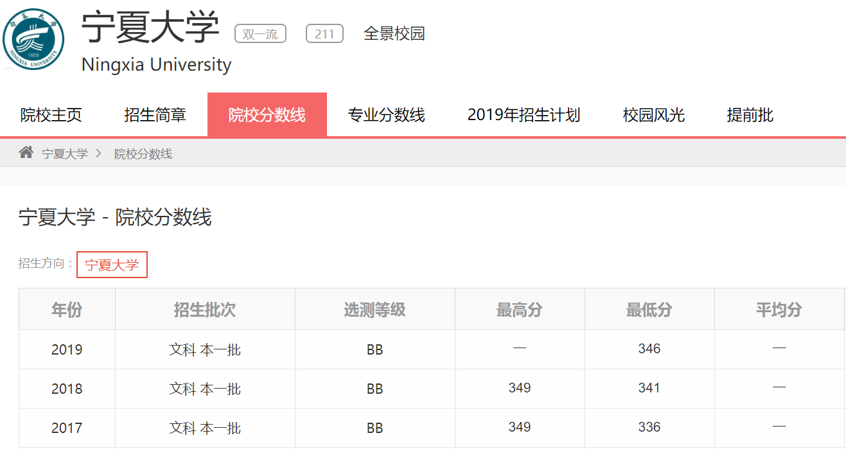Click BB grade in the 2019 row
This screenshot has width=846, height=449.
(375, 349)
